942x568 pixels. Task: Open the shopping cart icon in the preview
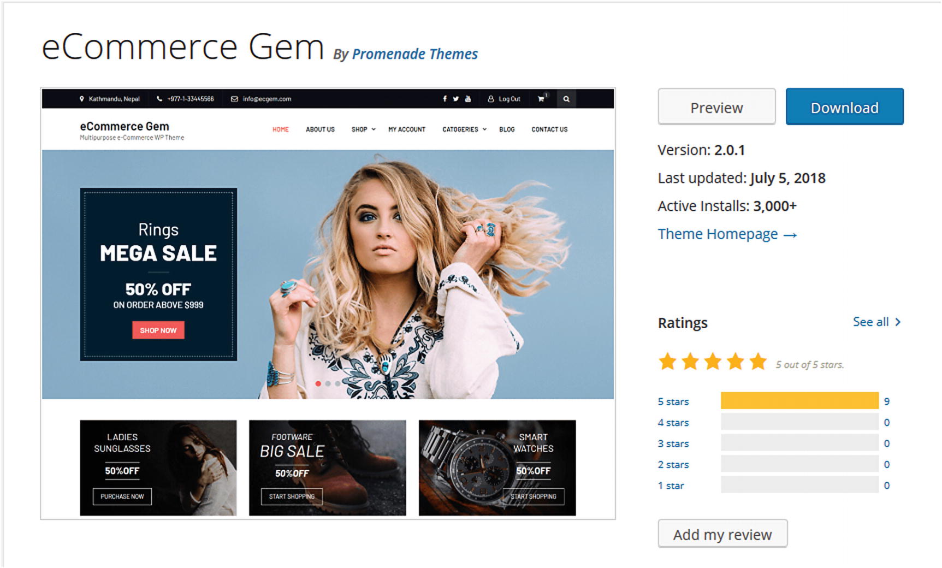pos(541,99)
